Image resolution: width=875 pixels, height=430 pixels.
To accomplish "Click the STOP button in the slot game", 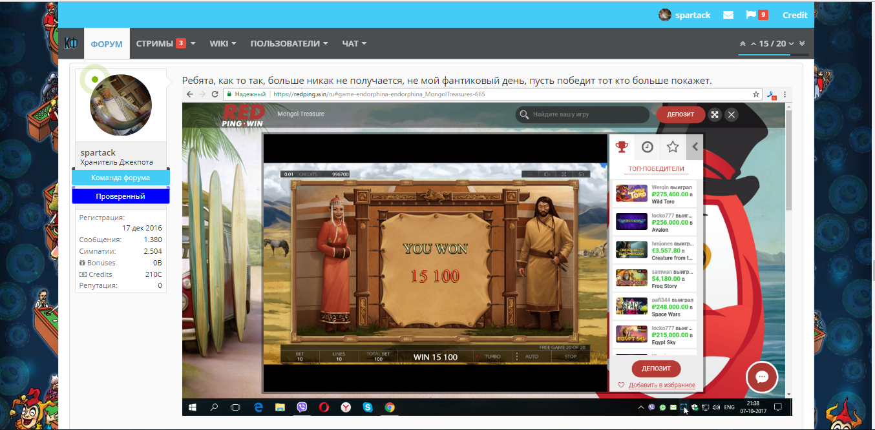I will pos(571,356).
